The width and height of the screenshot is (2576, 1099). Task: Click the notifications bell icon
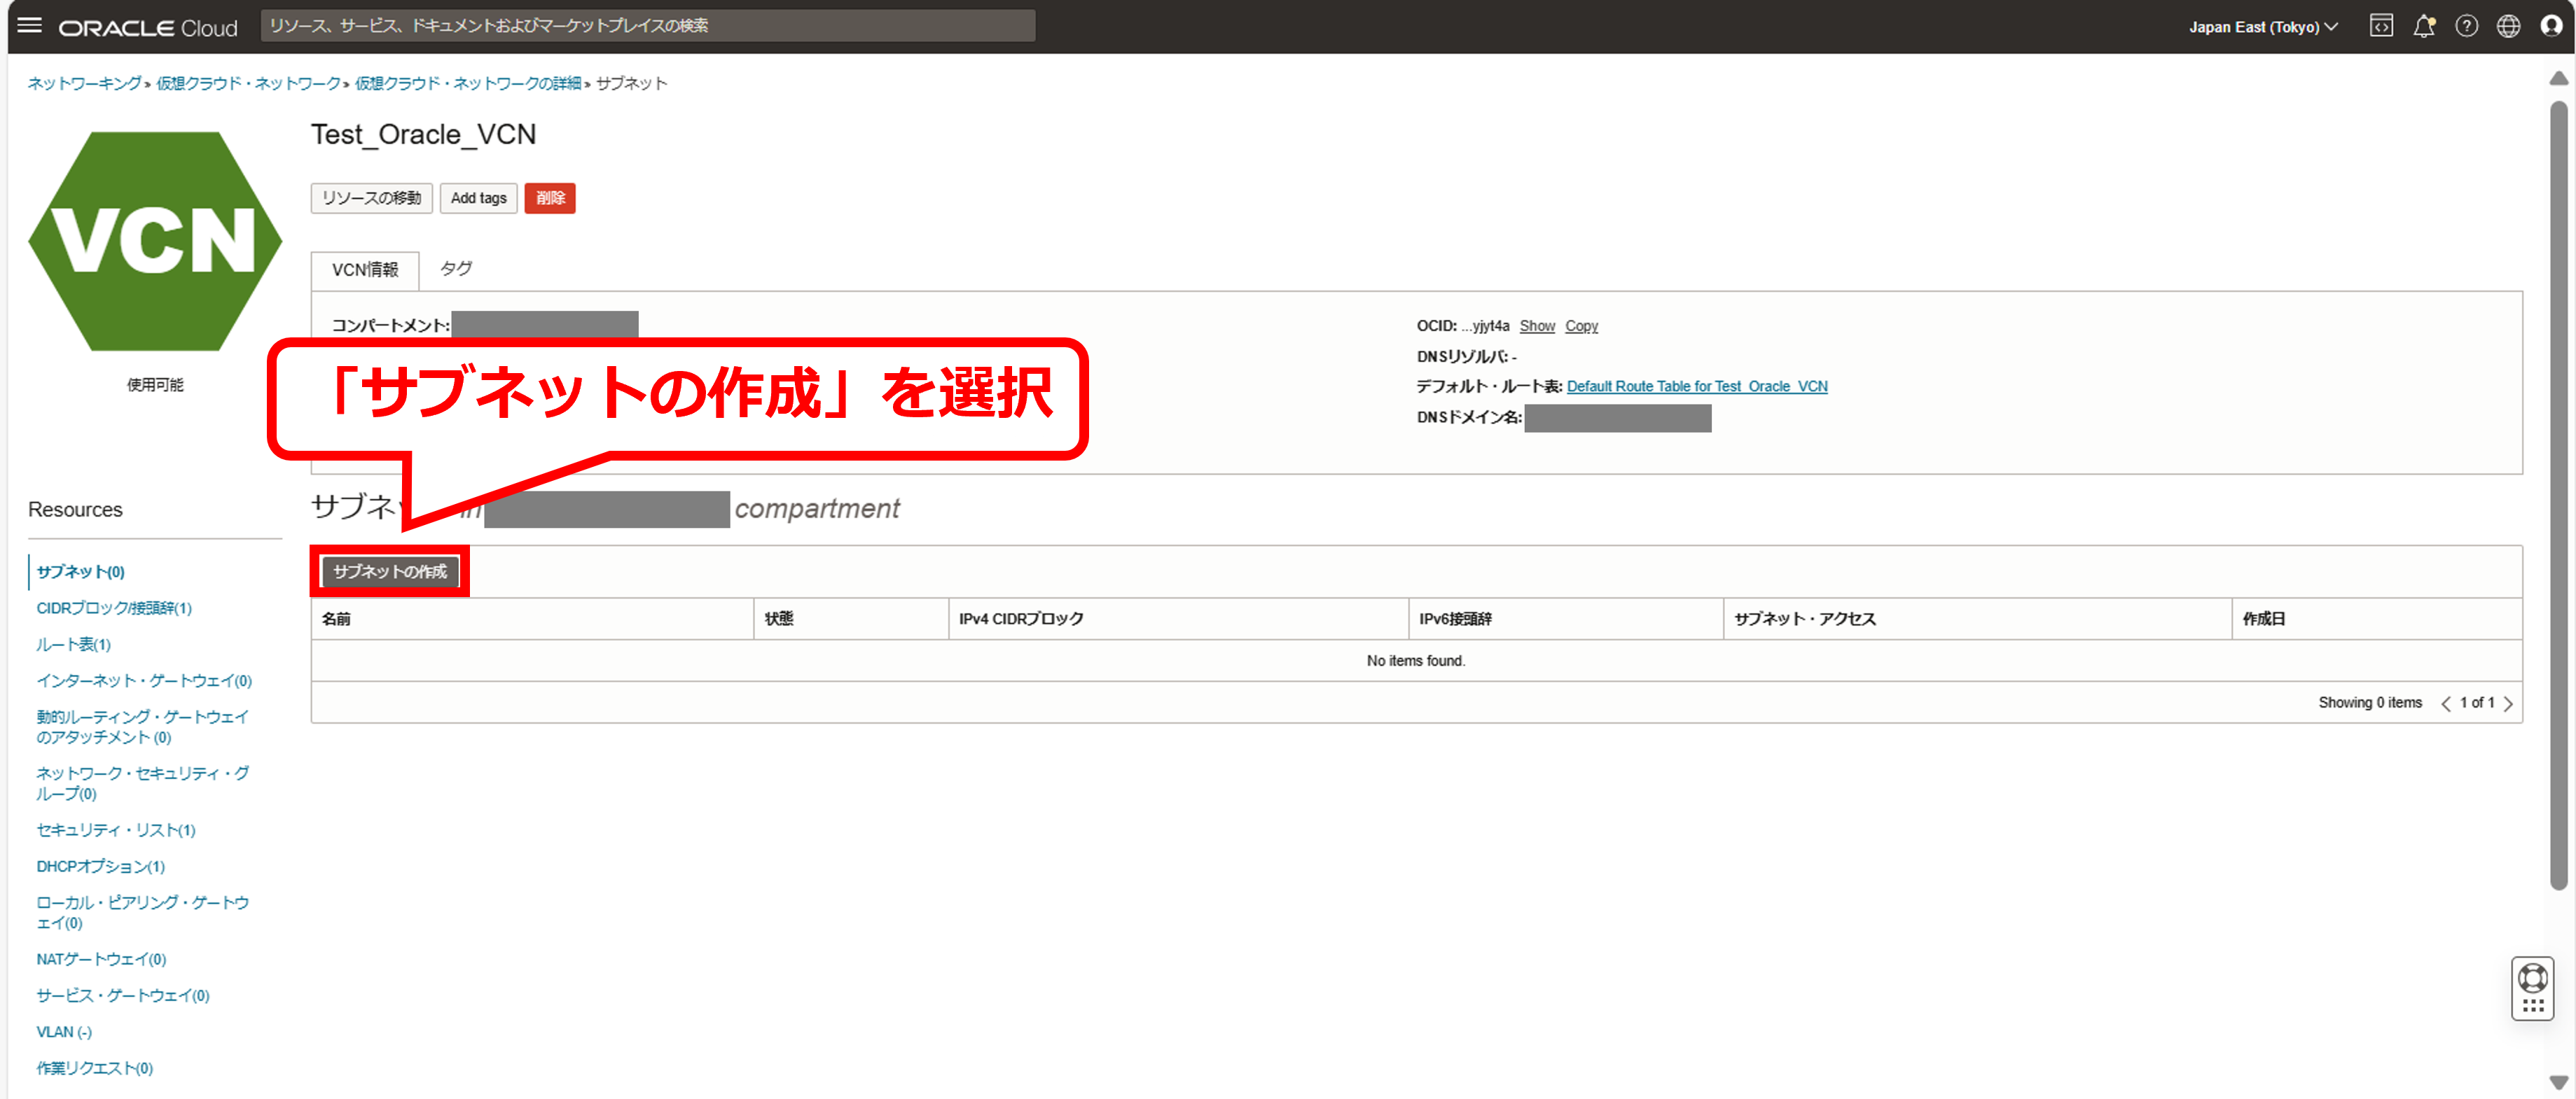tap(2423, 26)
